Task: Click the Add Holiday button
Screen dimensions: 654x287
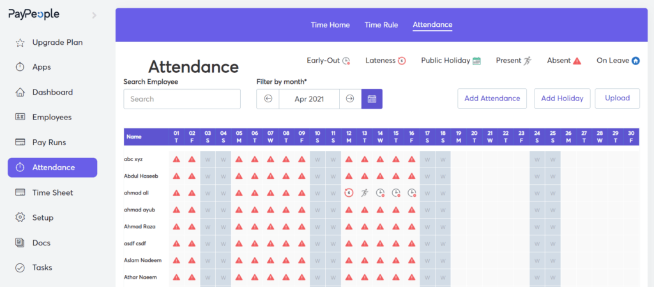Action: [x=562, y=98]
